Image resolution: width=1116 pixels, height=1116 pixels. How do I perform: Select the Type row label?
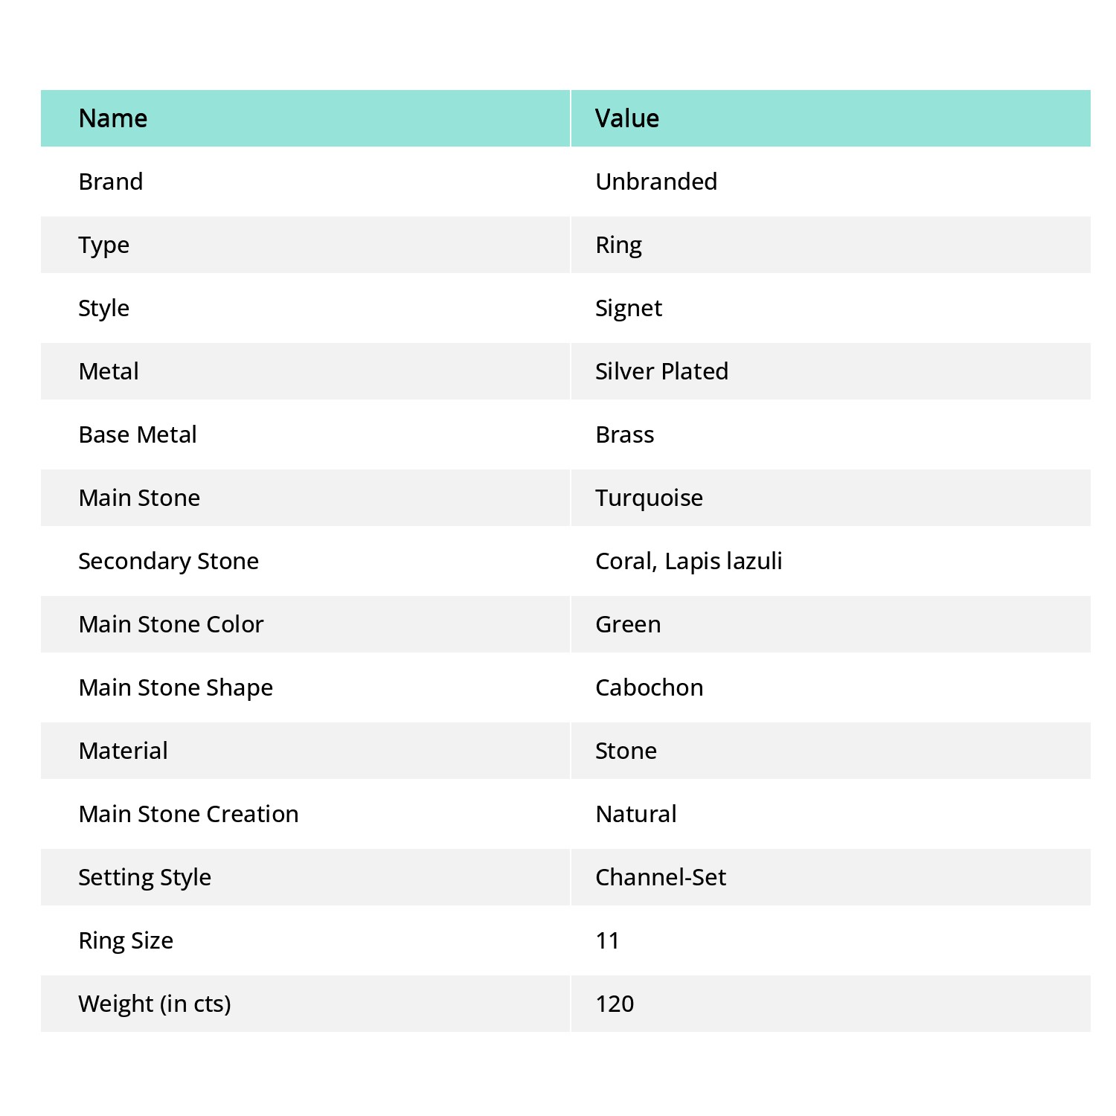(103, 245)
